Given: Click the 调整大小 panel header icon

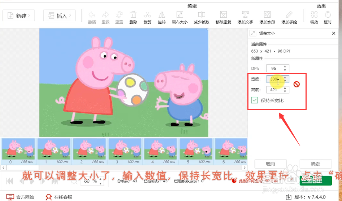Looking at the screenshot, I should [x=253, y=33].
